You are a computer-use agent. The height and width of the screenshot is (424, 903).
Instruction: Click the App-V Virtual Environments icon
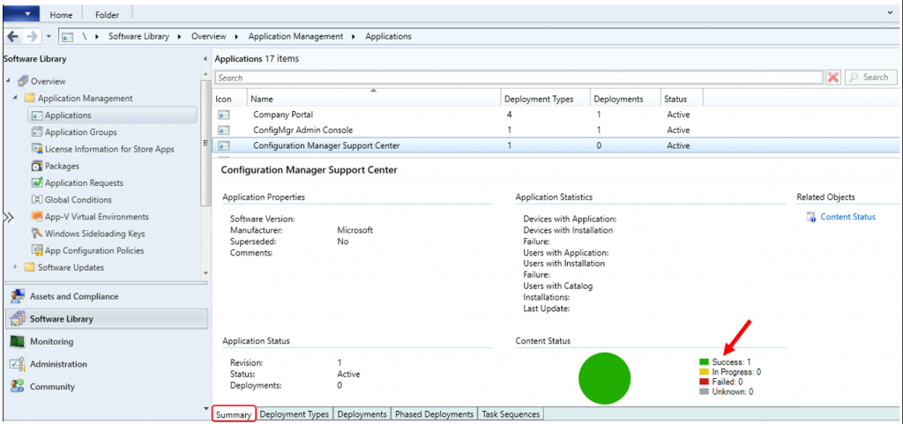[x=37, y=217]
